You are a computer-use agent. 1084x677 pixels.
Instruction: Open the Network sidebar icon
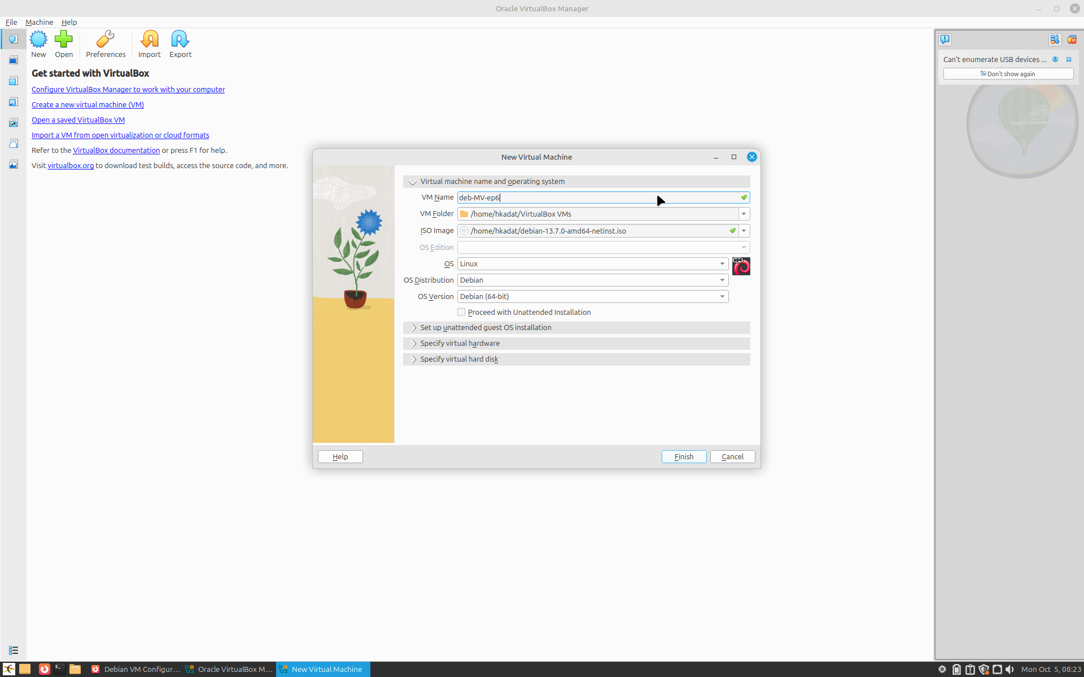pyautogui.click(x=13, y=122)
